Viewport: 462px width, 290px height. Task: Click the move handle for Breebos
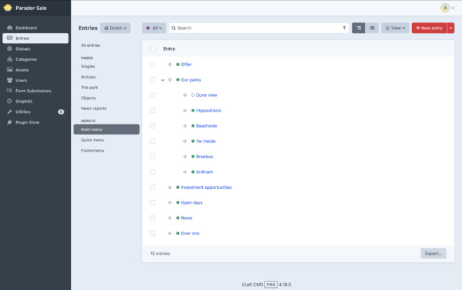pos(185,157)
